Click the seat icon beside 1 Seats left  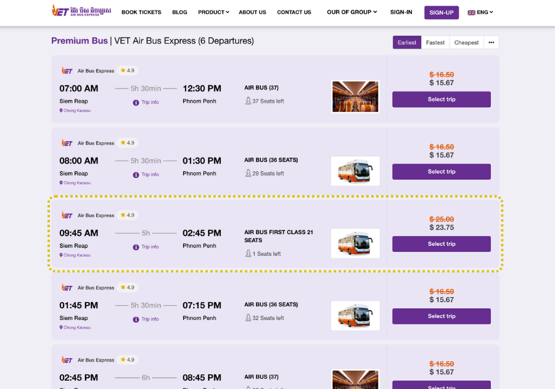(x=249, y=254)
